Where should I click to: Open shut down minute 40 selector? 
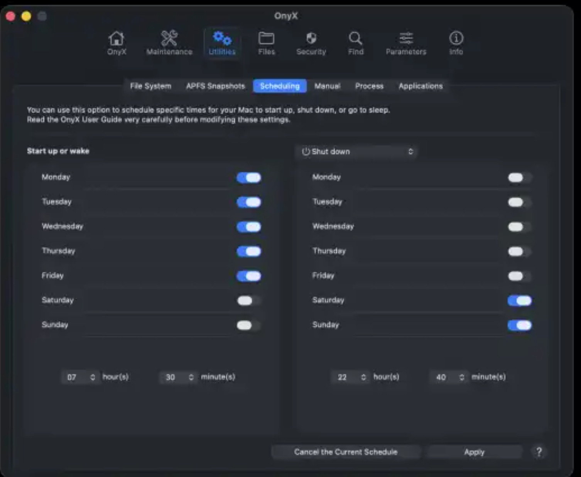[450, 377]
